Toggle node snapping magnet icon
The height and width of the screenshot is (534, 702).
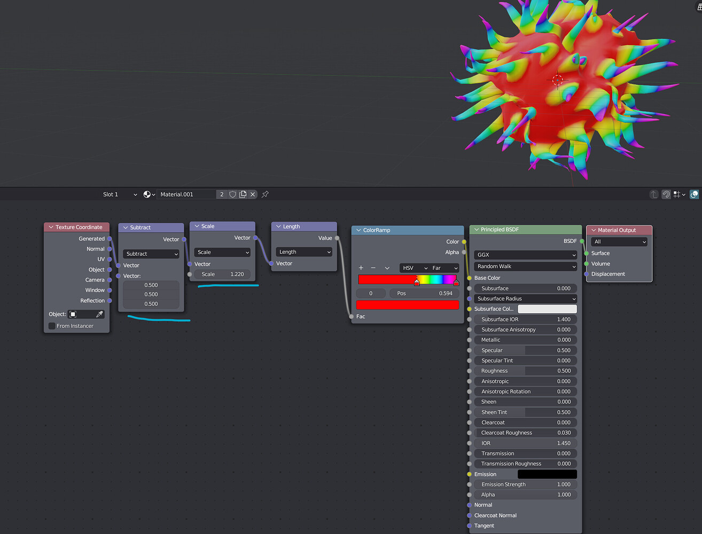tap(666, 194)
